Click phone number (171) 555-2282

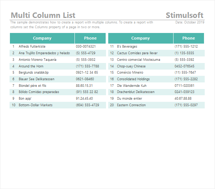[x=186, y=79]
